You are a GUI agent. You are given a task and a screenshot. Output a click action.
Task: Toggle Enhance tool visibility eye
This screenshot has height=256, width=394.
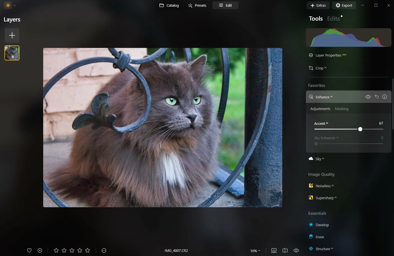tap(368, 97)
